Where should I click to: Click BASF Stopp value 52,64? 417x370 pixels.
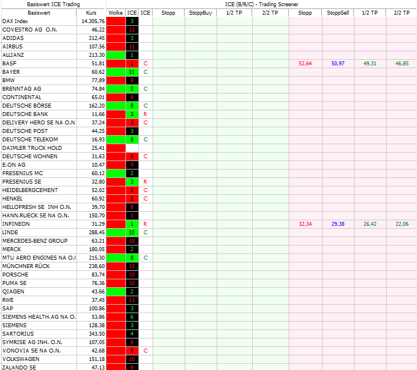coord(305,64)
